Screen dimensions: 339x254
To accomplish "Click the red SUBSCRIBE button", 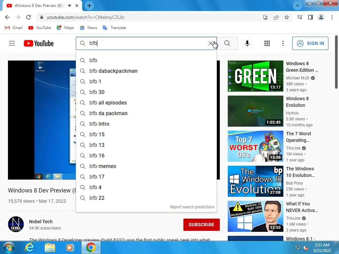I will (x=202, y=225).
